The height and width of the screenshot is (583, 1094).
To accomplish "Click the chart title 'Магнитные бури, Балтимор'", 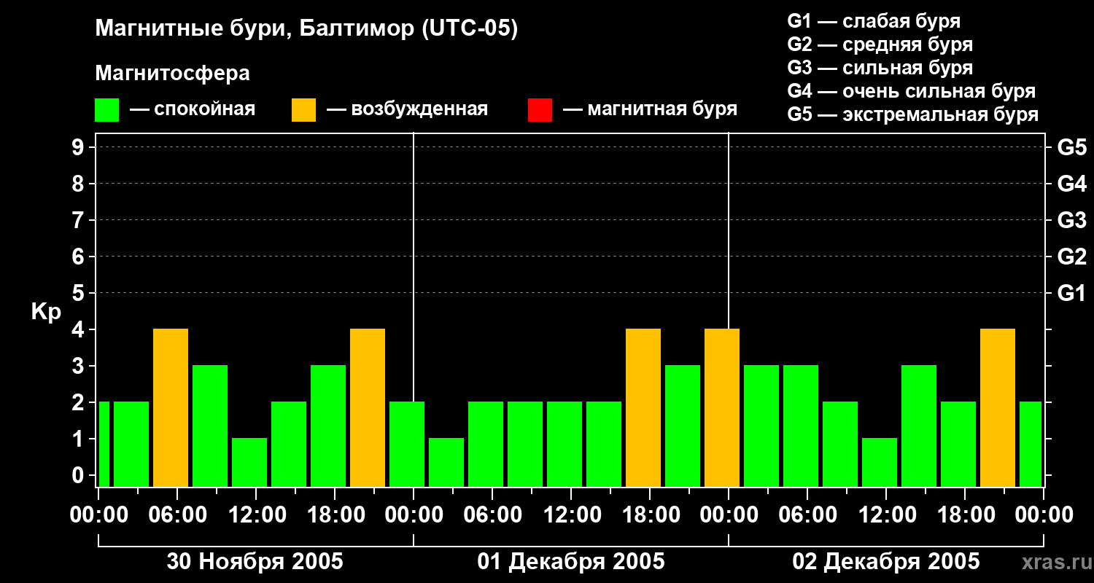I will [306, 30].
